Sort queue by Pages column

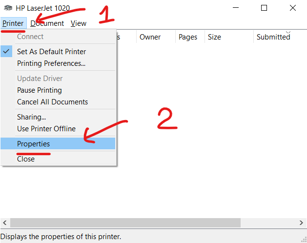point(188,37)
